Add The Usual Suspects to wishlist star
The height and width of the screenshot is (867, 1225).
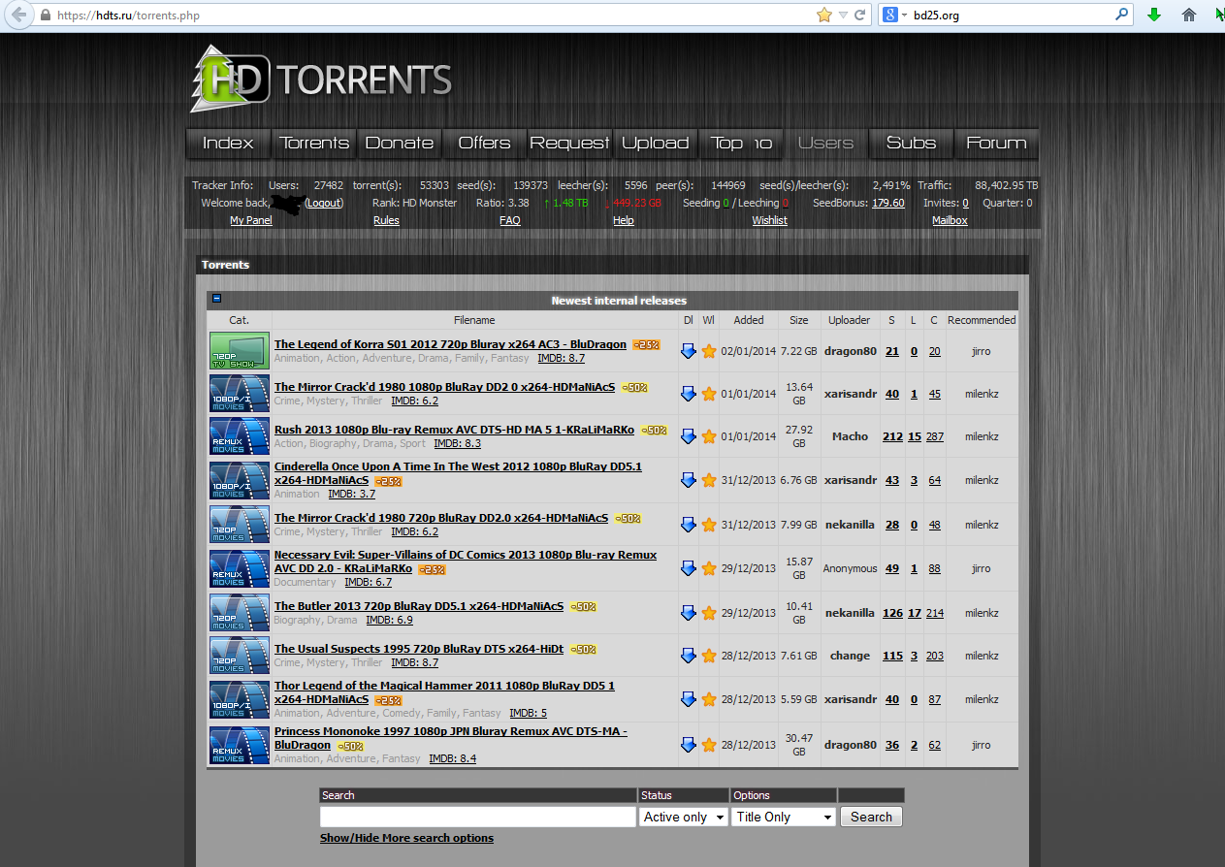(709, 656)
